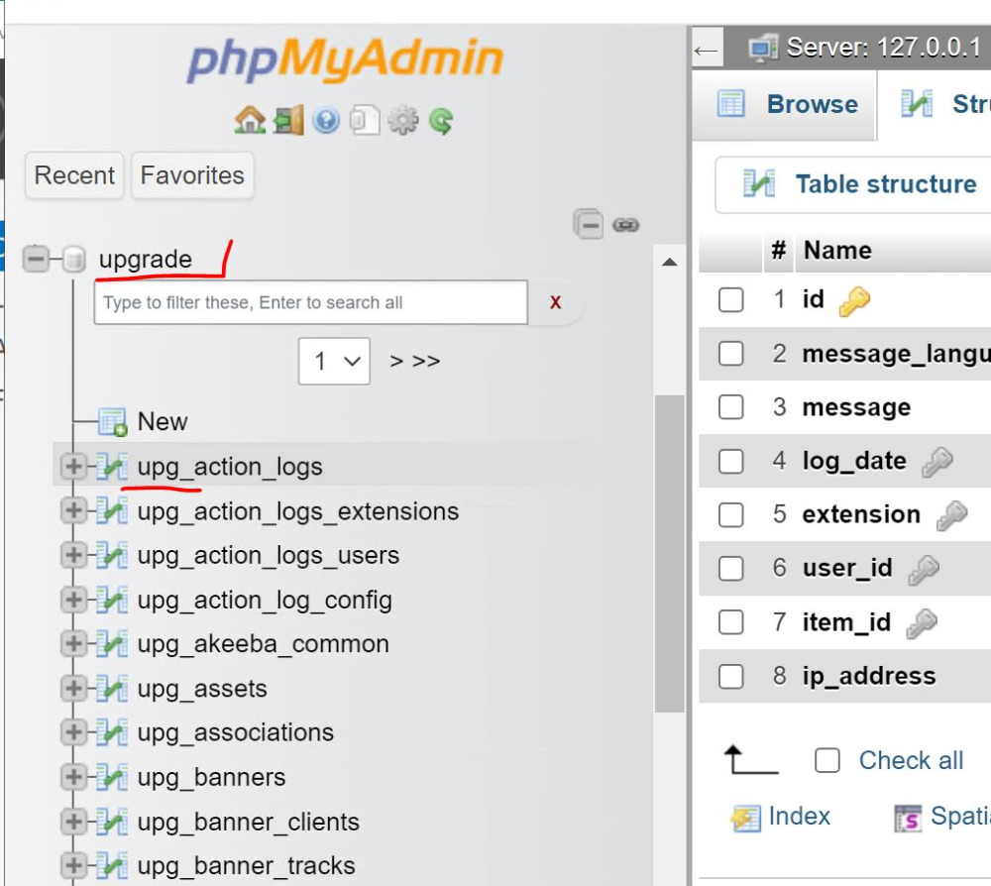Check the checkbox for the id column
Screen dimensions: 991x886
click(730, 299)
